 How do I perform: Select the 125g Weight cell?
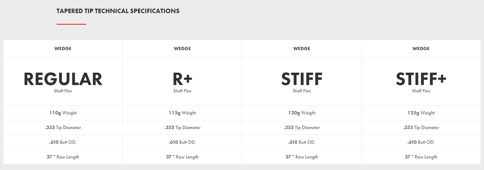(421, 113)
